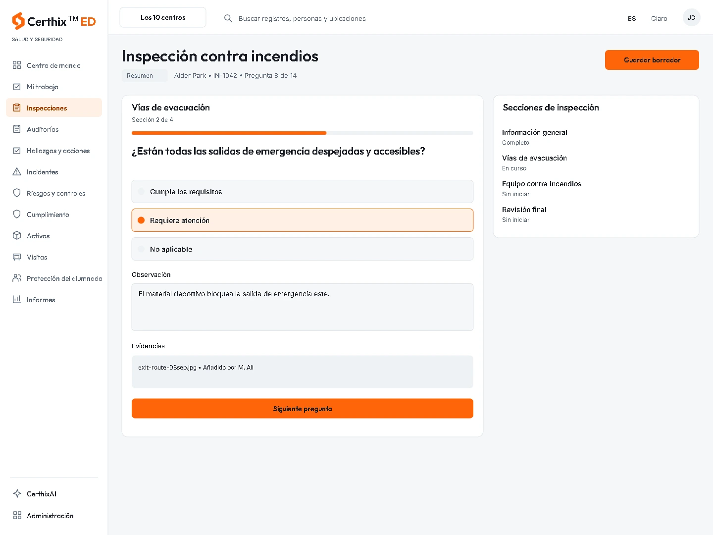
Task: Click the Informes bar chart icon
Action: [17, 299]
